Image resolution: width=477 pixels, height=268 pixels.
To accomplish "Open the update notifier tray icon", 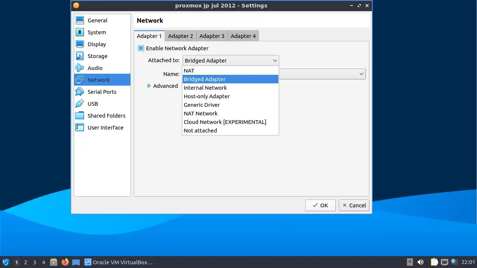I will pyautogui.click(x=454, y=262).
